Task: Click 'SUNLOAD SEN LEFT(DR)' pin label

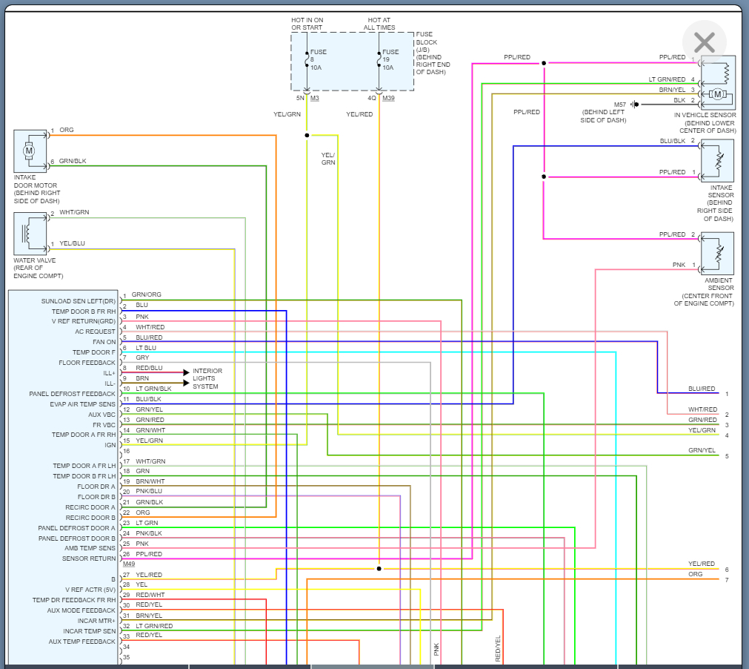Action: tap(79, 301)
